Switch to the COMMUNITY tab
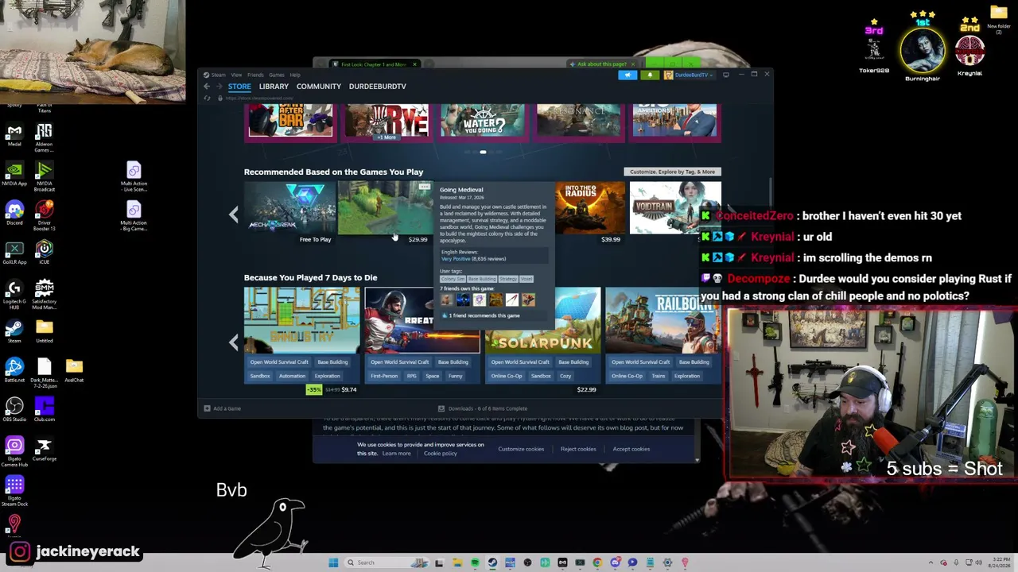Viewport: 1018px width, 572px height. [x=319, y=87]
